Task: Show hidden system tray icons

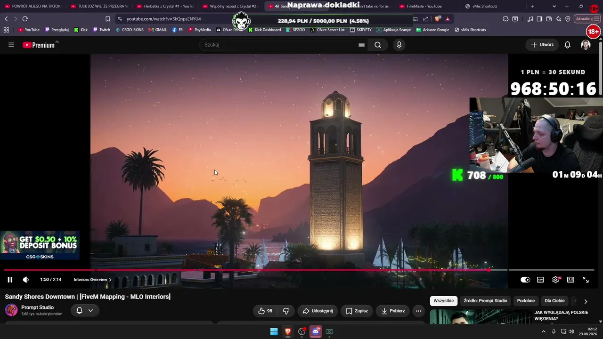Action: 543,331
